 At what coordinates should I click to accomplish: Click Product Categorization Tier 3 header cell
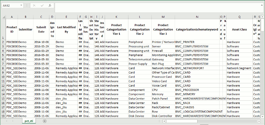click(163, 30)
